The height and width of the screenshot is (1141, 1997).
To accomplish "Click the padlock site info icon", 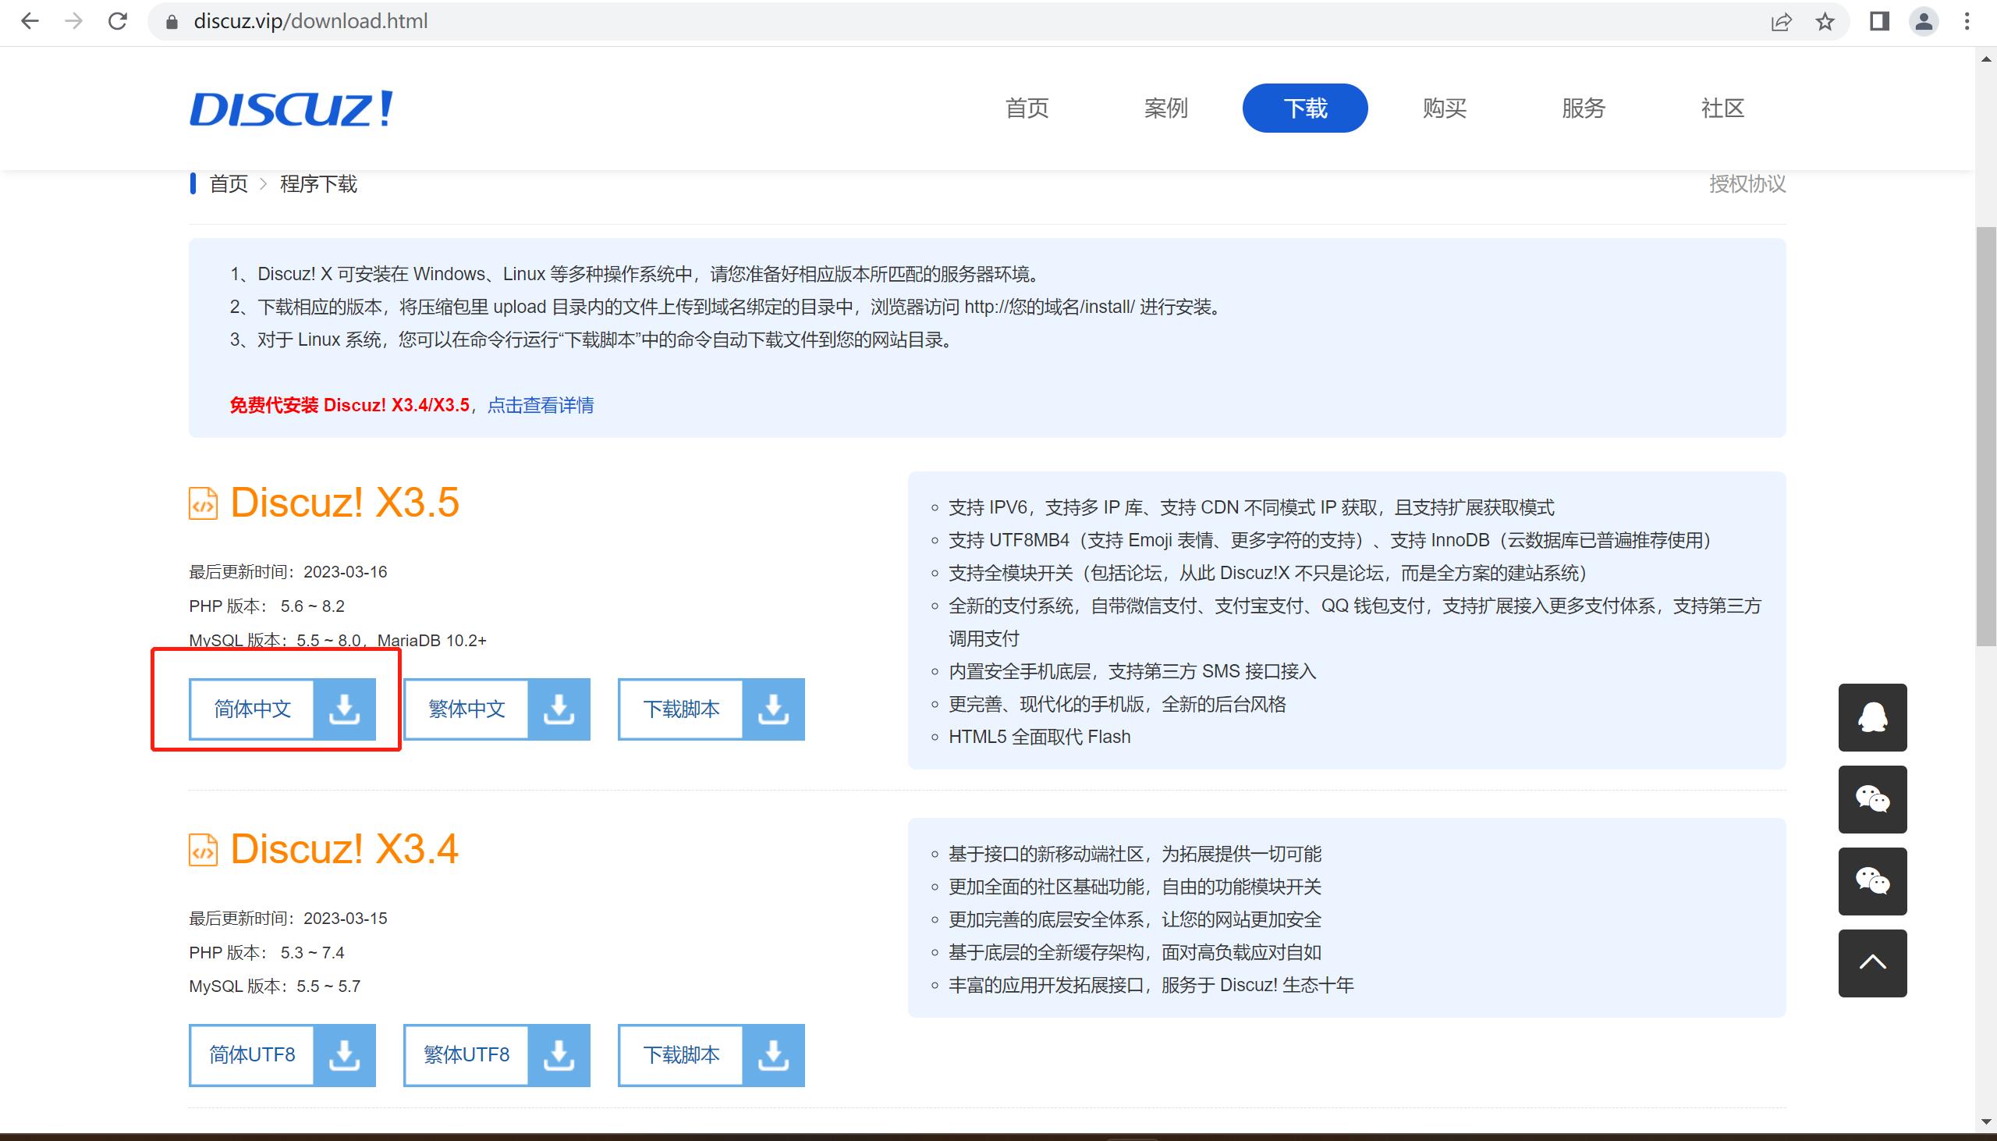I will 172,21.
